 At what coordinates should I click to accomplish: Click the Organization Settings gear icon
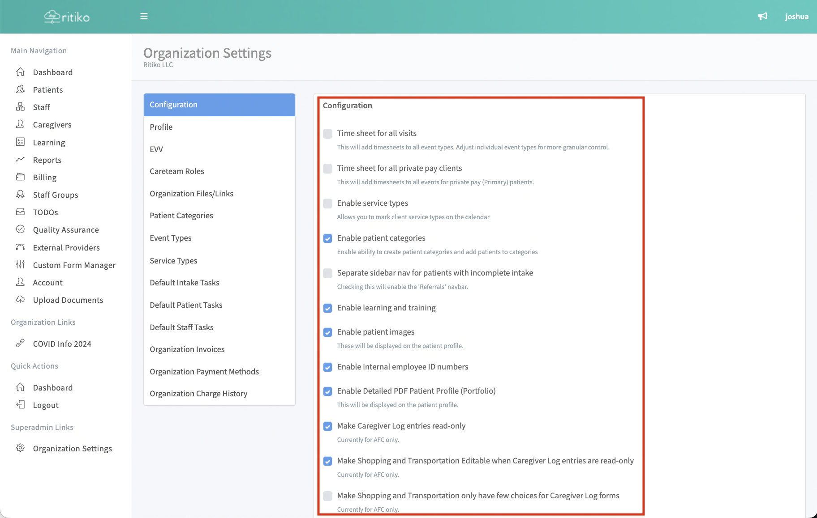click(21, 448)
